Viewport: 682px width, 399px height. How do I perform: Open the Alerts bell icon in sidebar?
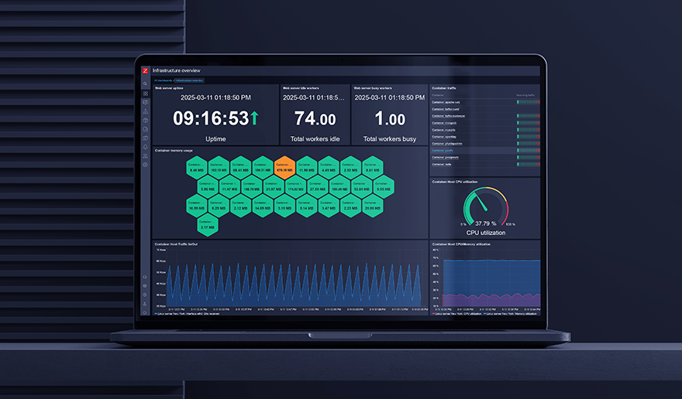(145, 147)
